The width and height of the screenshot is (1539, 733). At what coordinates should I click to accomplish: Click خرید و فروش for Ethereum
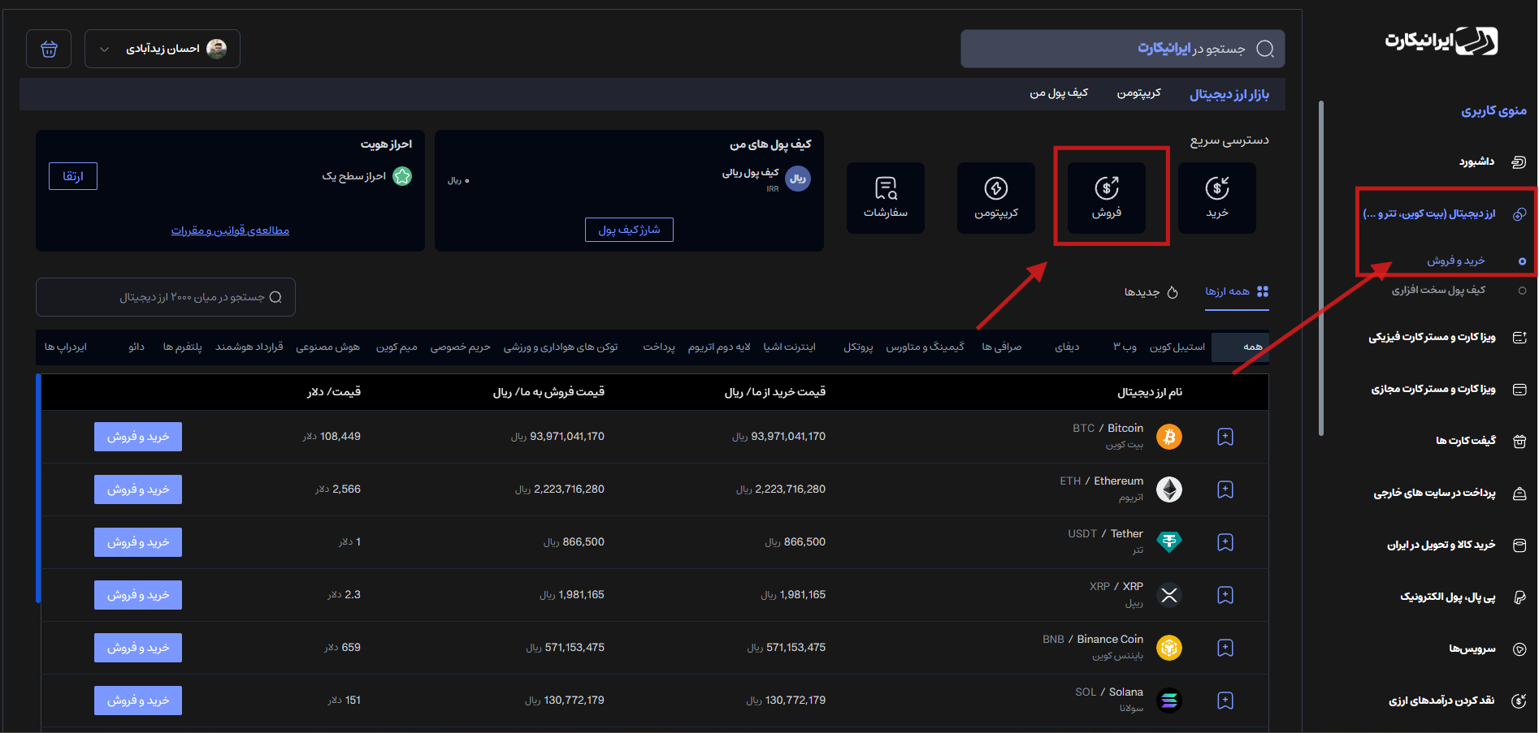[x=138, y=489]
